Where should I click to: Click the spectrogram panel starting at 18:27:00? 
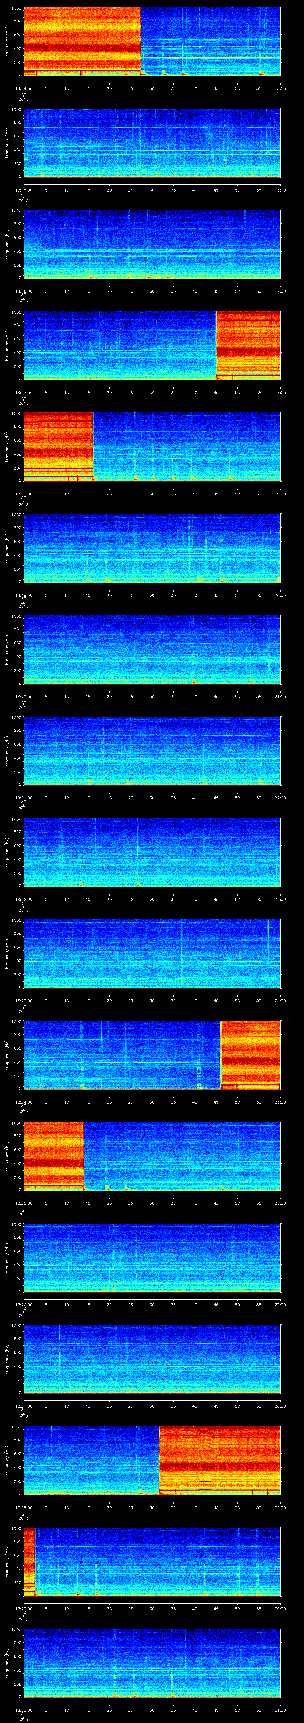pyautogui.click(x=152, y=1359)
